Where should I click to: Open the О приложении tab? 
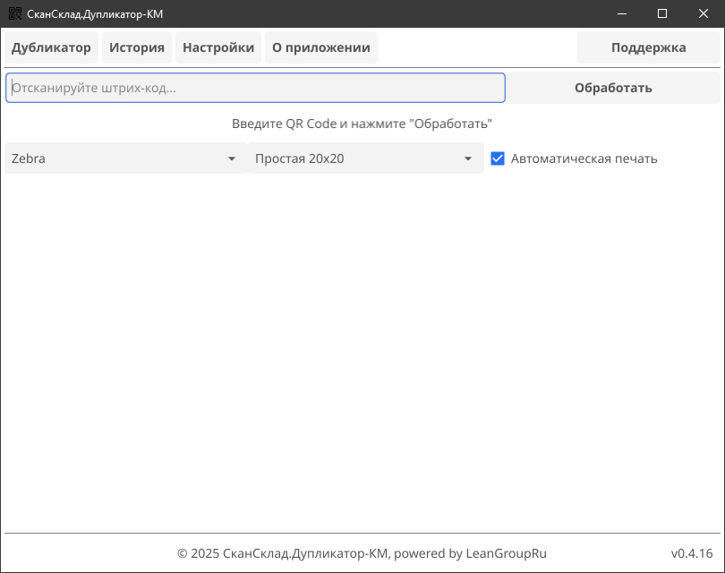[x=321, y=47]
